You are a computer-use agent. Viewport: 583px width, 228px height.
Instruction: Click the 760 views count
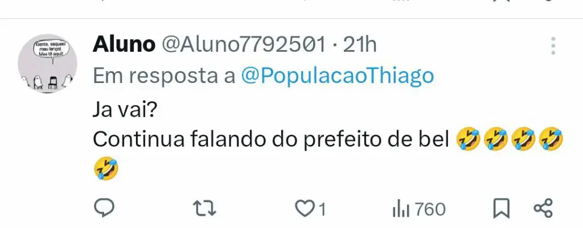coord(430,210)
